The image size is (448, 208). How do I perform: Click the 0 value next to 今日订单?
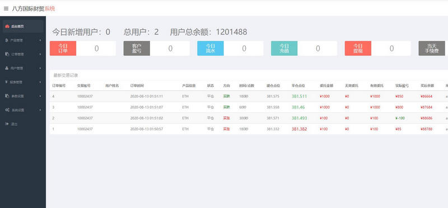[x=96, y=49]
